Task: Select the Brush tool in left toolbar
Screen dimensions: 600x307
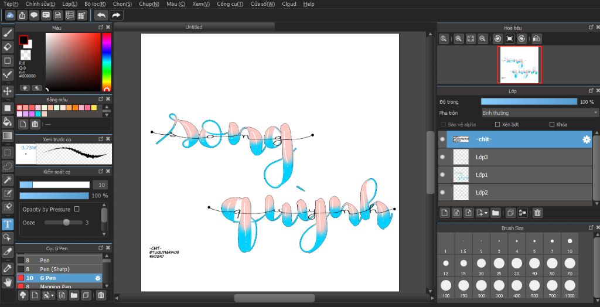Action: pyautogui.click(x=7, y=33)
